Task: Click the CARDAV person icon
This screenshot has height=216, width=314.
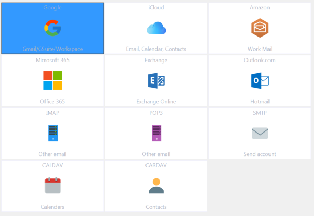Action: tap(156, 185)
